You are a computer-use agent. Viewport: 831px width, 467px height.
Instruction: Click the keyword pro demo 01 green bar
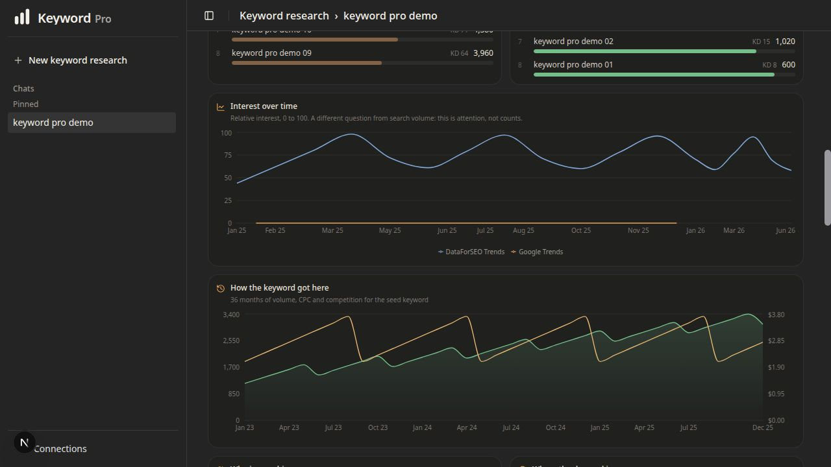654,75
